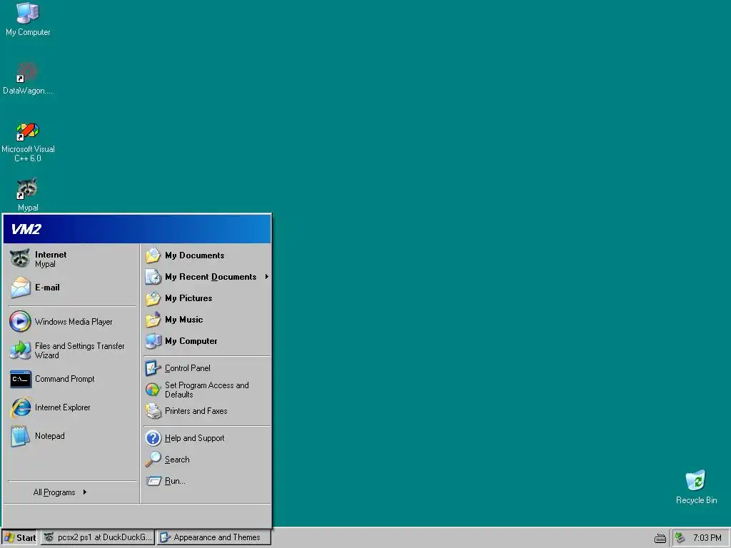
Task: Open Internet Explorer menu label
Action: [63, 407]
